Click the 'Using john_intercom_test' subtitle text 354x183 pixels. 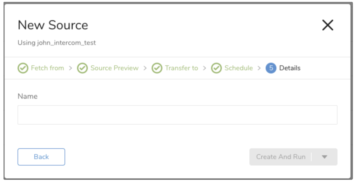tap(57, 43)
